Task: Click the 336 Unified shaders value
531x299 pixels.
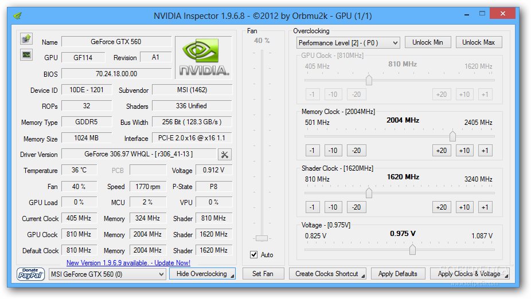Action: pyautogui.click(x=192, y=106)
